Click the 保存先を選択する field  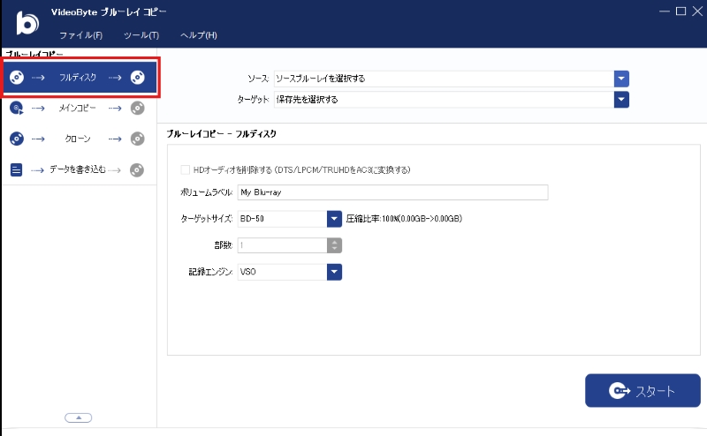pyautogui.click(x=444, y=100)
